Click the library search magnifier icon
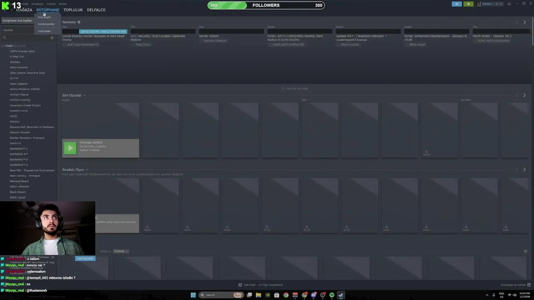Viewport: 534px width, 300px height. (x=4, y=38)
